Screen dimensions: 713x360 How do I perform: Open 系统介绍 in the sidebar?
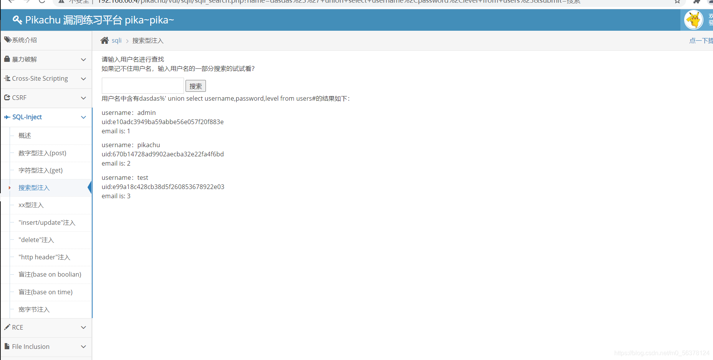click(46, 40)
